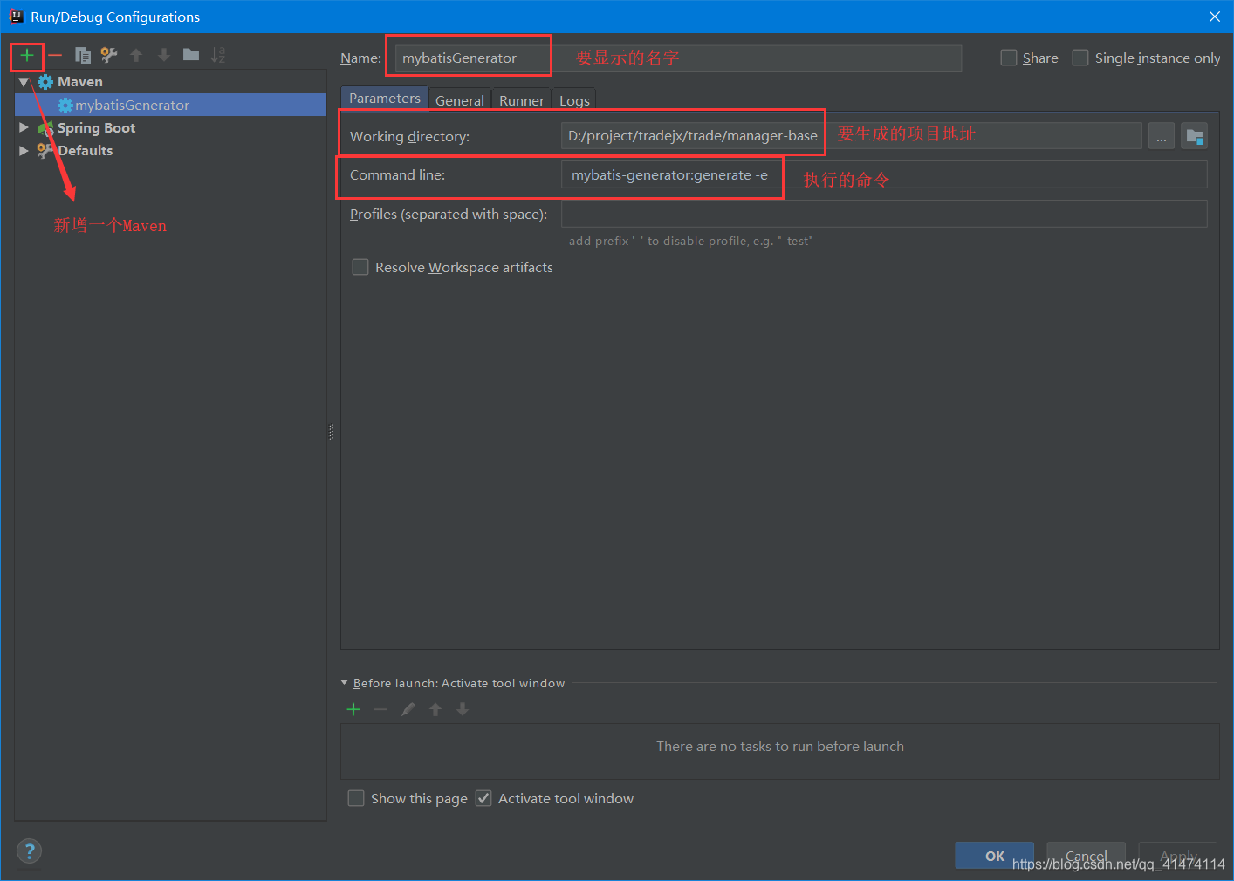Add a new run configuration
The image size is (1234, 881).
point(27,54)
